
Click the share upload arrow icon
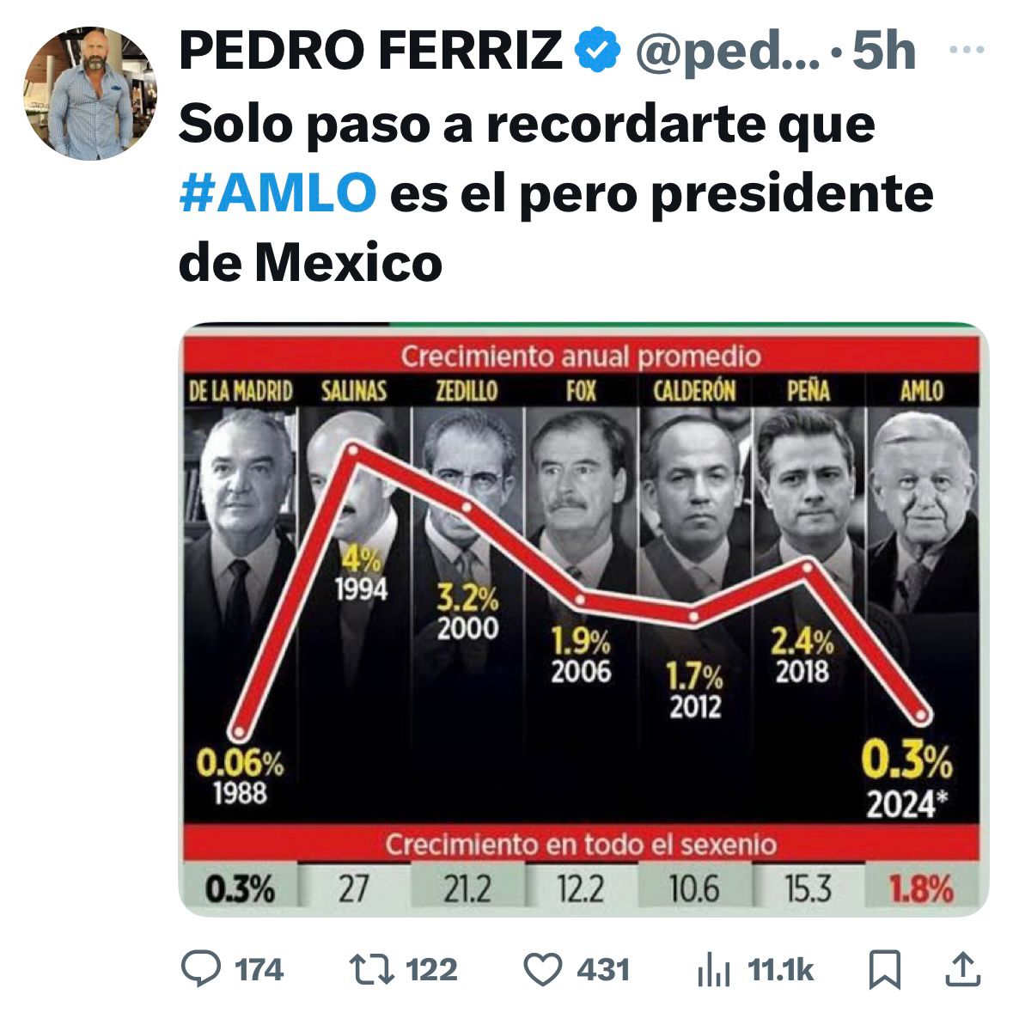pos(962,970)
